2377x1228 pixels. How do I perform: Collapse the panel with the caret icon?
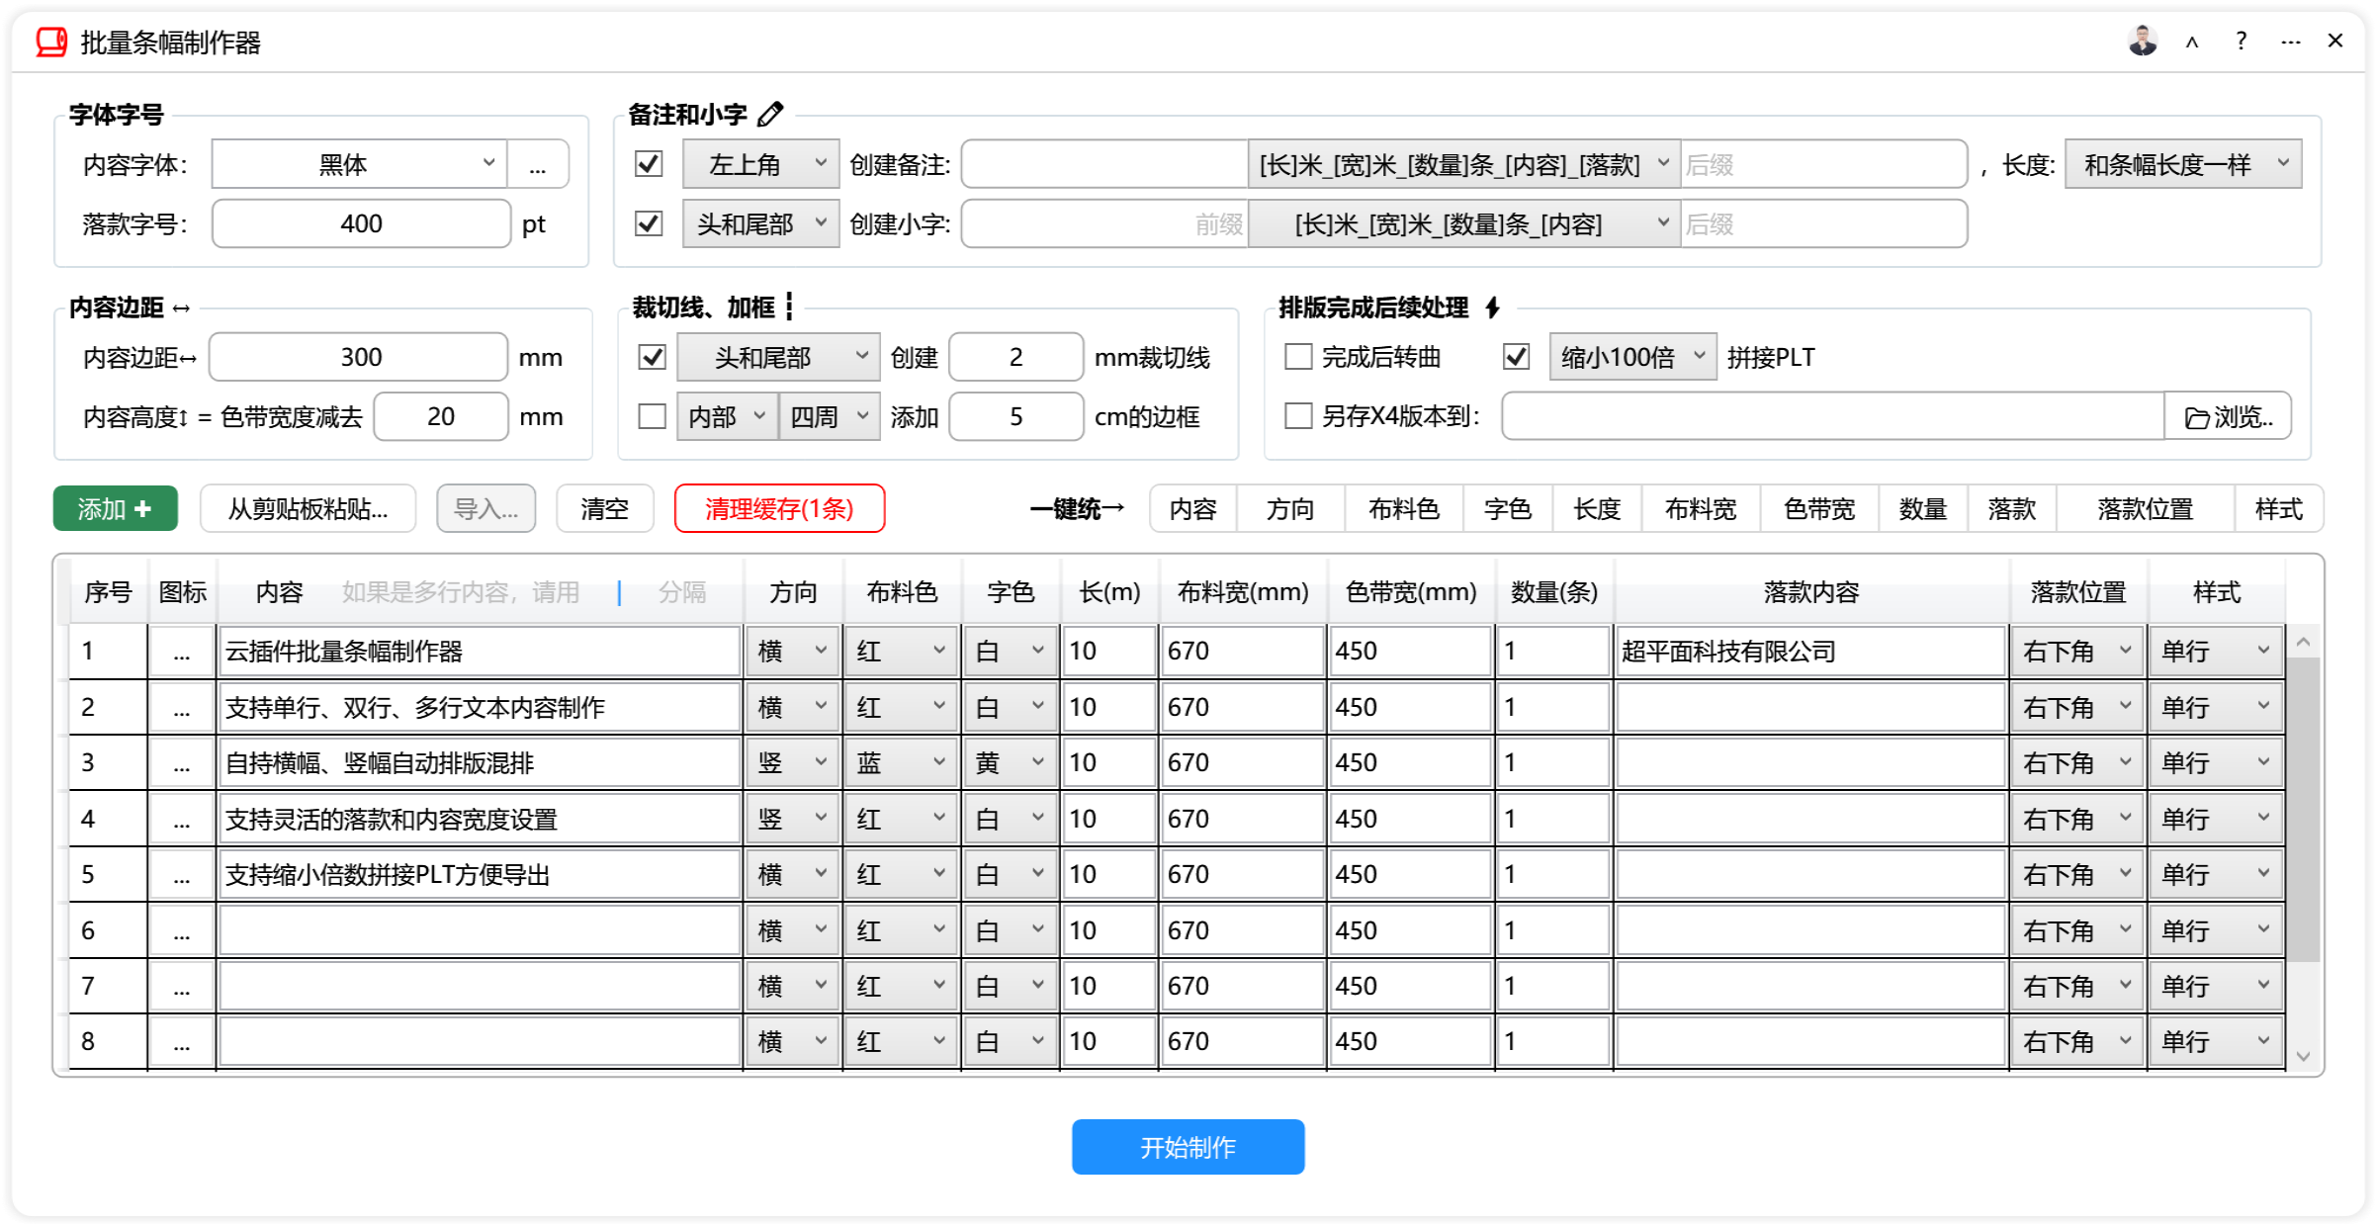(2192, 43)
